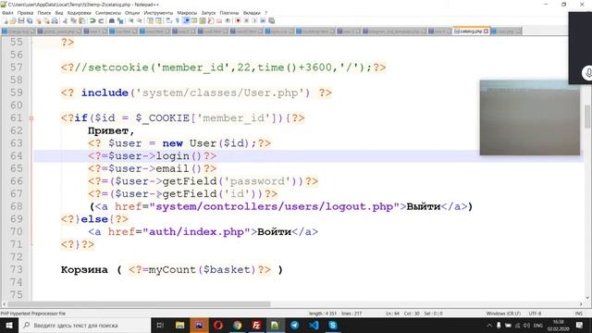Toggle Show All Characters paragraph icon

[x=177, y=20]
